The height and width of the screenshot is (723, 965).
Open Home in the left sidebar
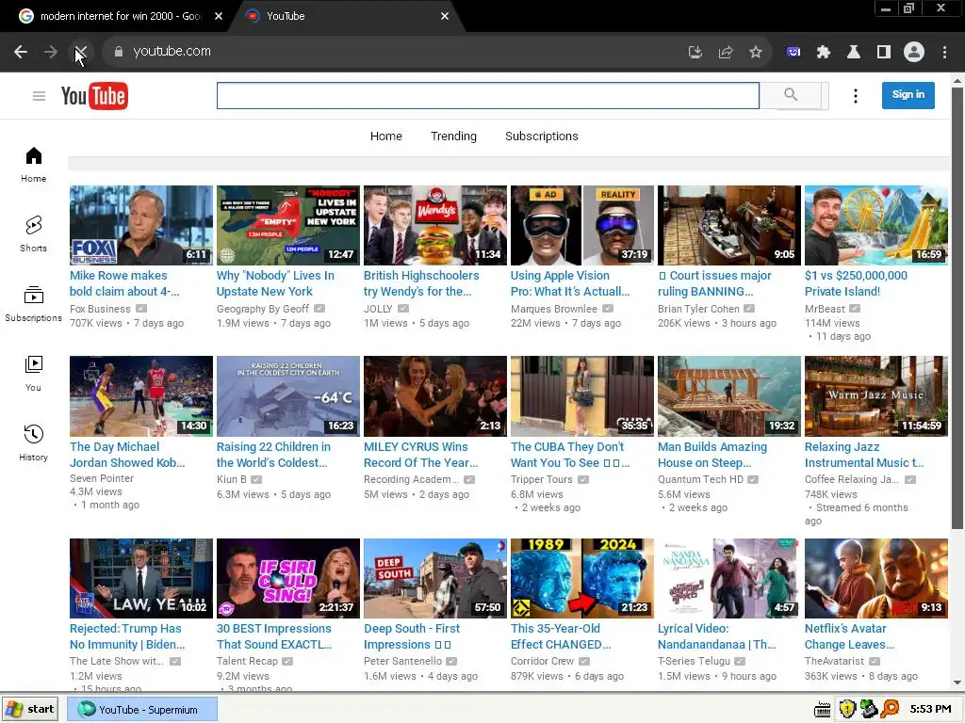click(x=33, y=165)
